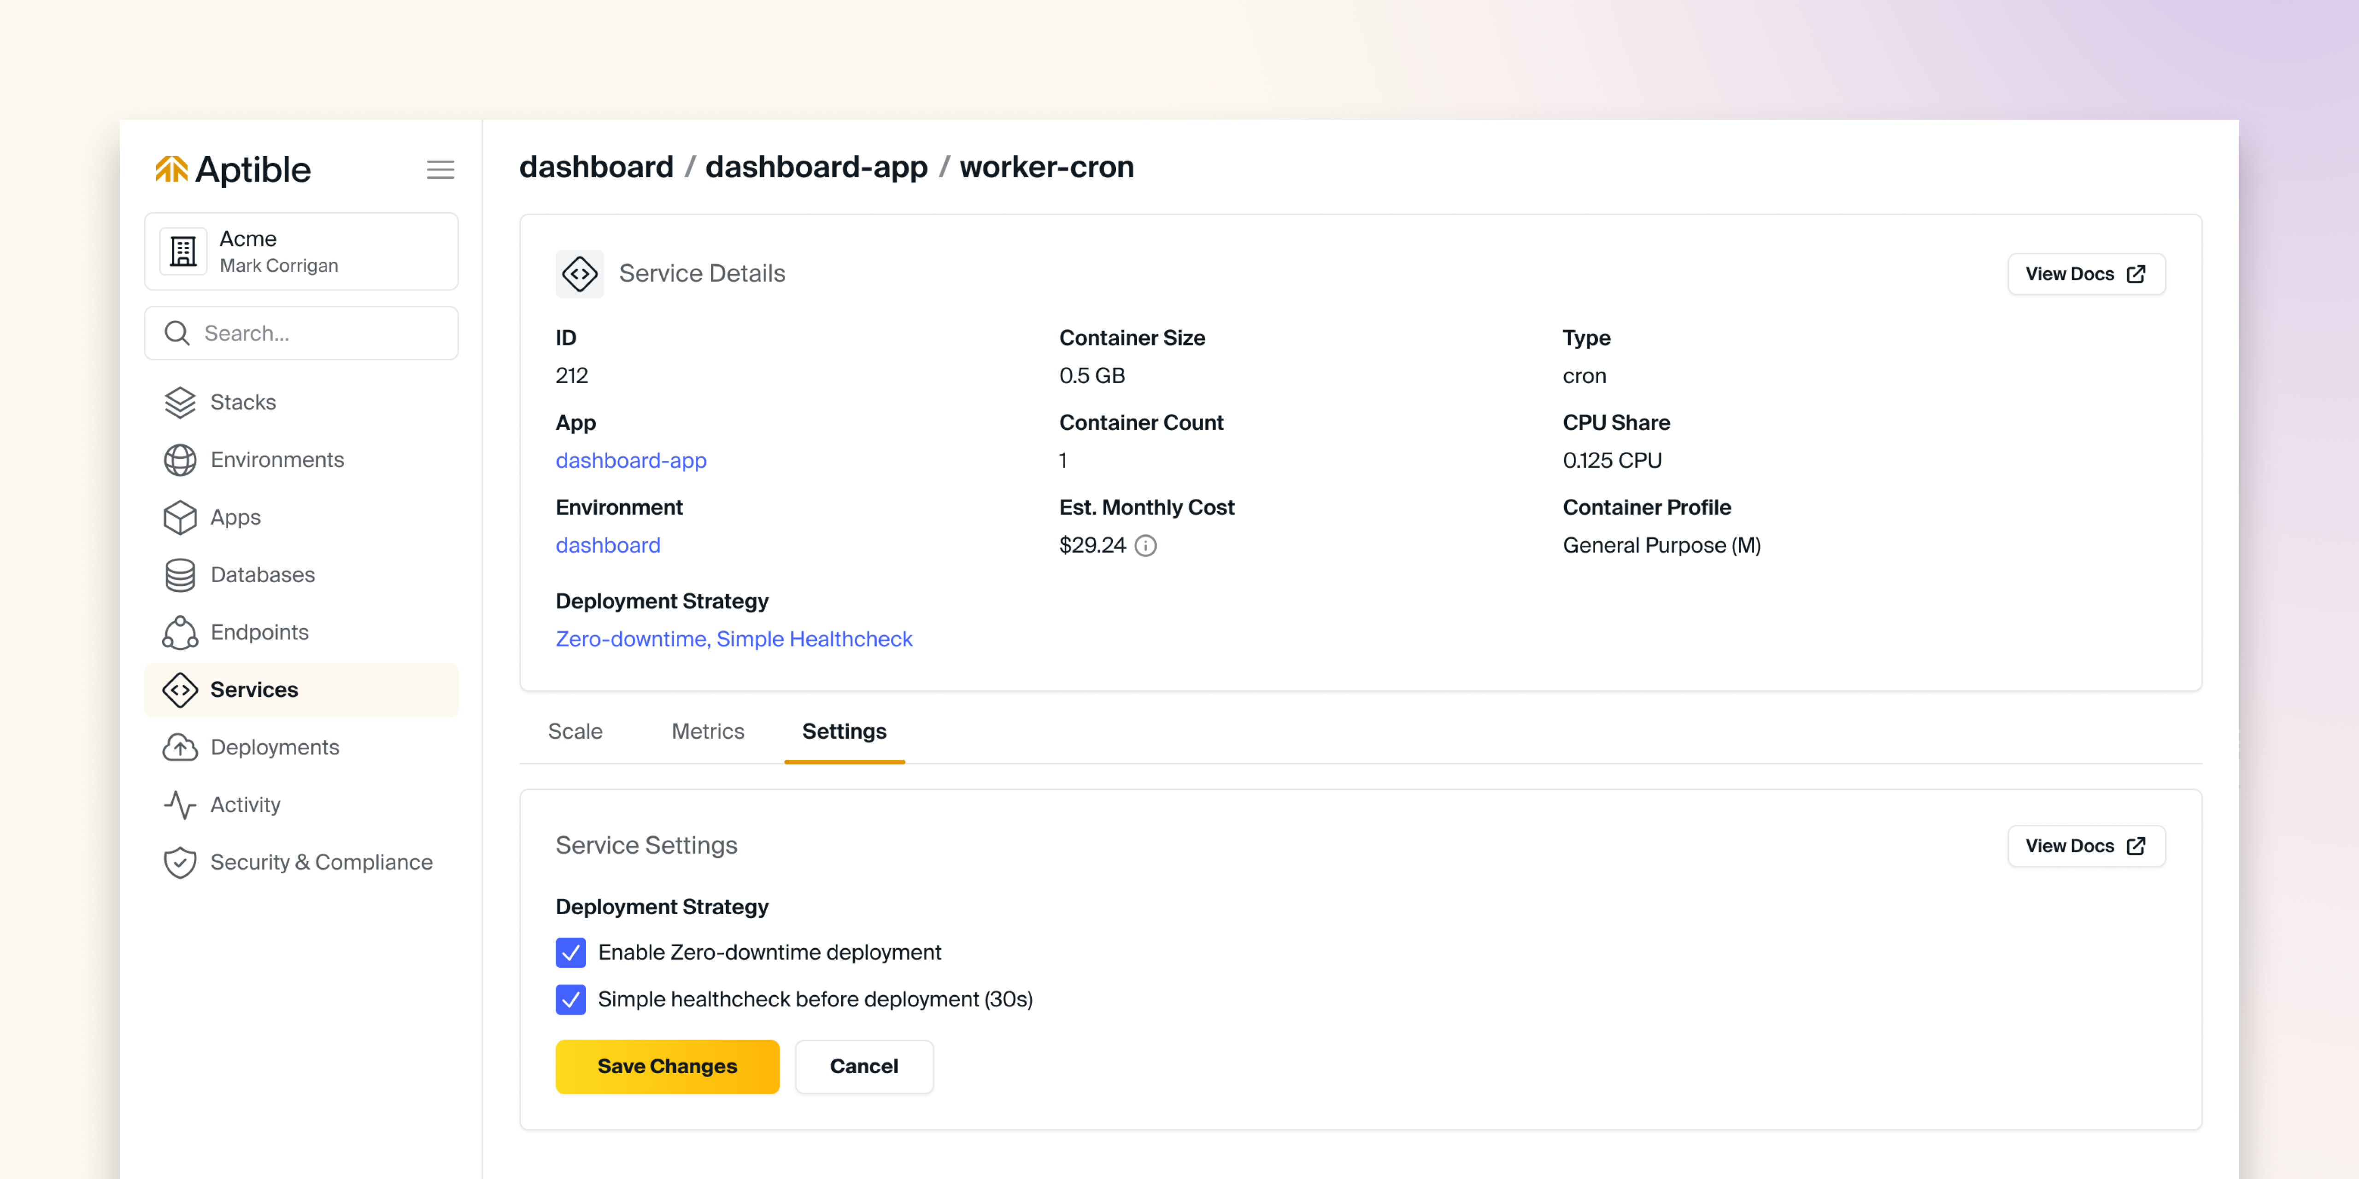2359x1179 pixels.
Task: Toggle Simple healthcheck before deployment checkbox
Action: point(570,998)
